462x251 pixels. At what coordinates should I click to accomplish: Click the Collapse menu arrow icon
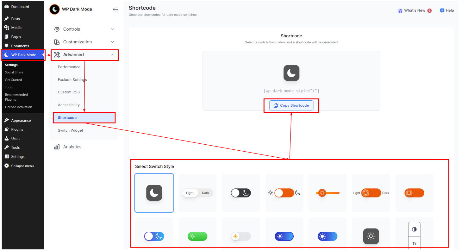coord(7,166)
